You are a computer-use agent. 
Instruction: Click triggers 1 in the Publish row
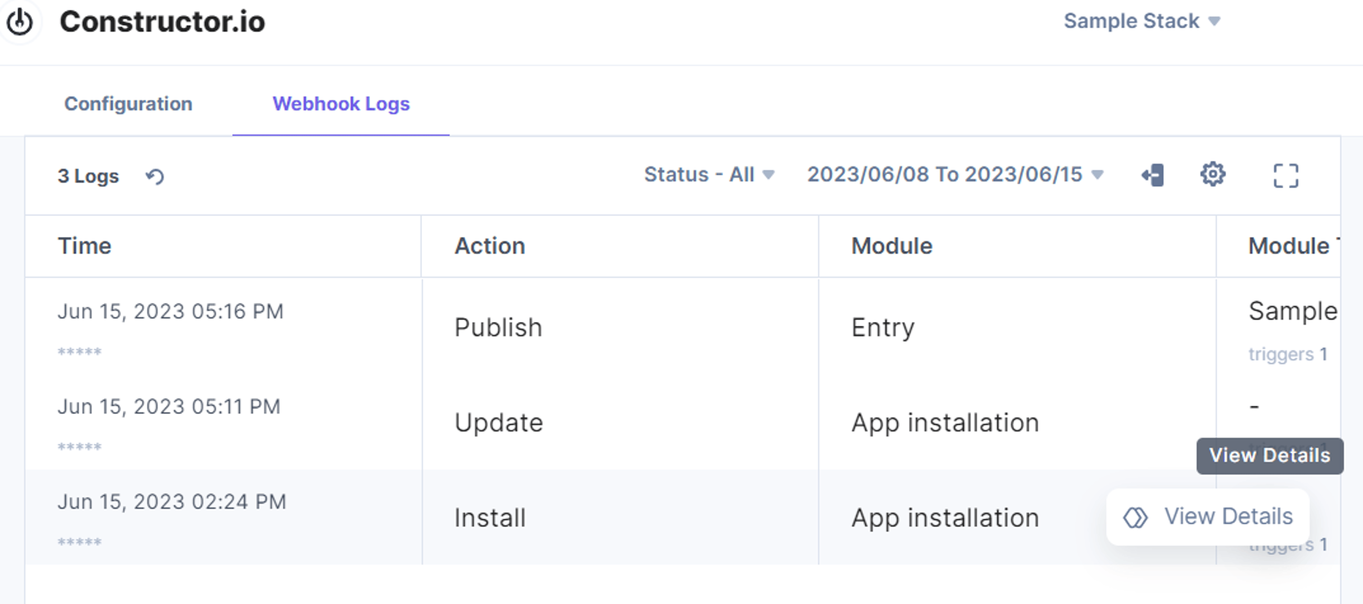(x=1288, y=354)
